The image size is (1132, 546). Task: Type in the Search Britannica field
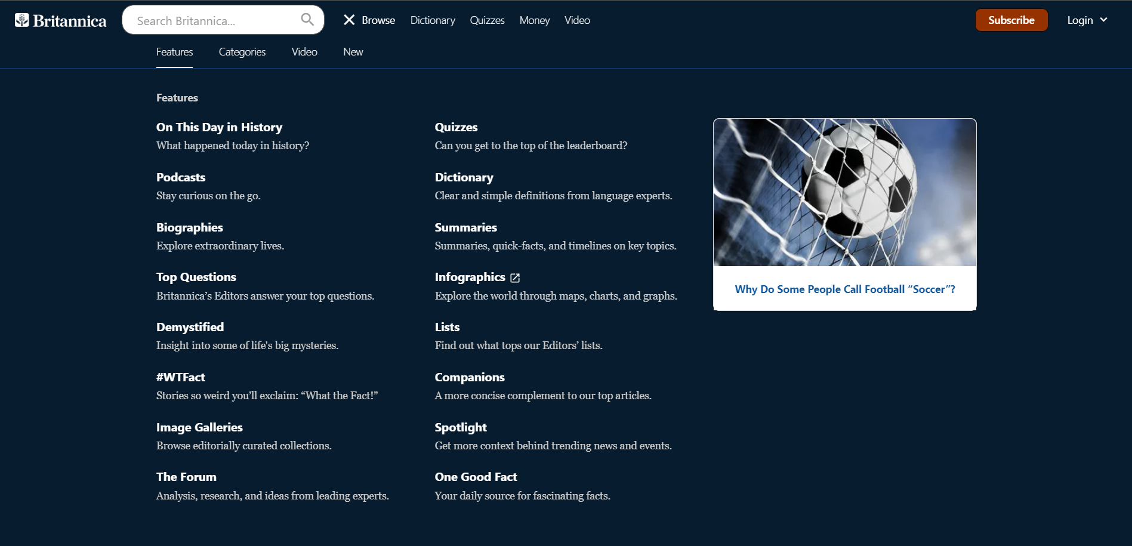point(215,21)
